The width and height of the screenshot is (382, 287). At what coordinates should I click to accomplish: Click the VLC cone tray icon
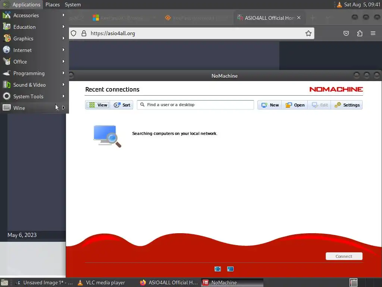click(339, 4)
